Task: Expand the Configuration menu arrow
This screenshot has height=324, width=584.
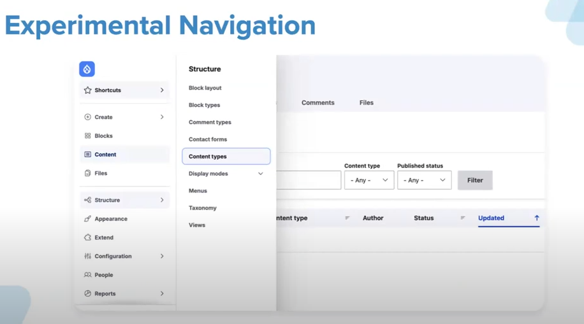Action: (162, 257)
